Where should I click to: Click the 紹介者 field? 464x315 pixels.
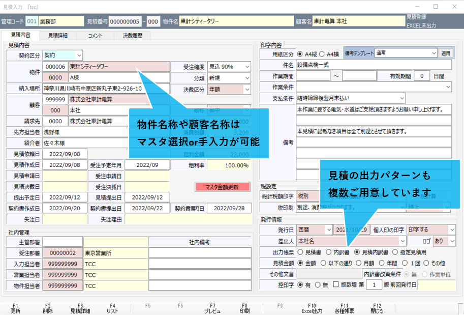pos(86,143)
